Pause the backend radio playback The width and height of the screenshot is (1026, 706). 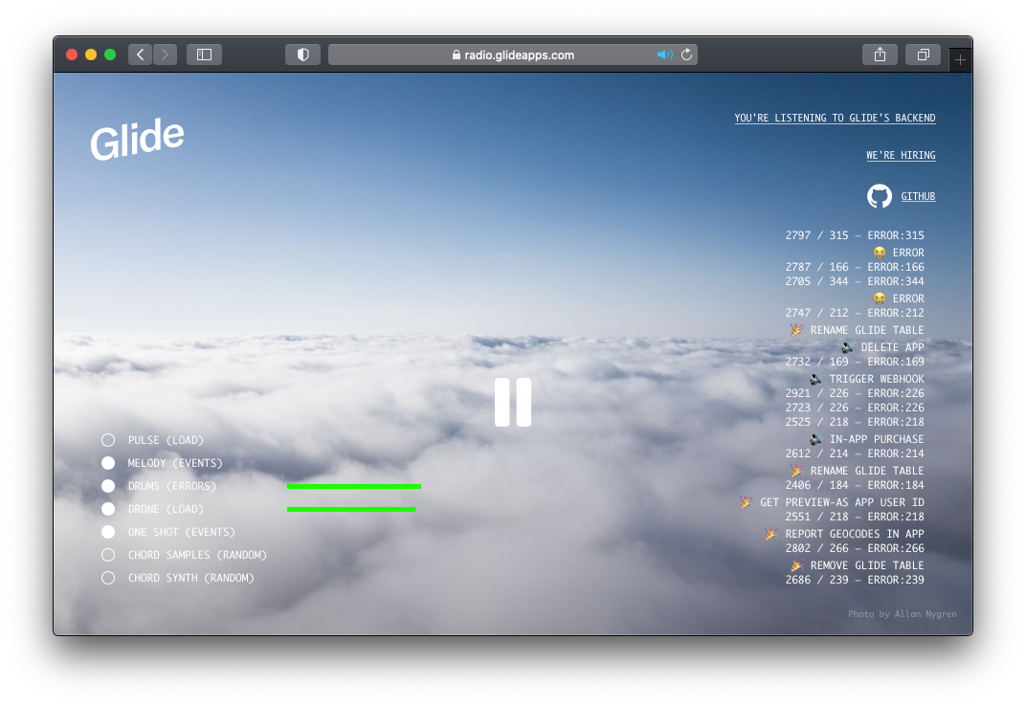pyautogui.click(x=513, y=402)
